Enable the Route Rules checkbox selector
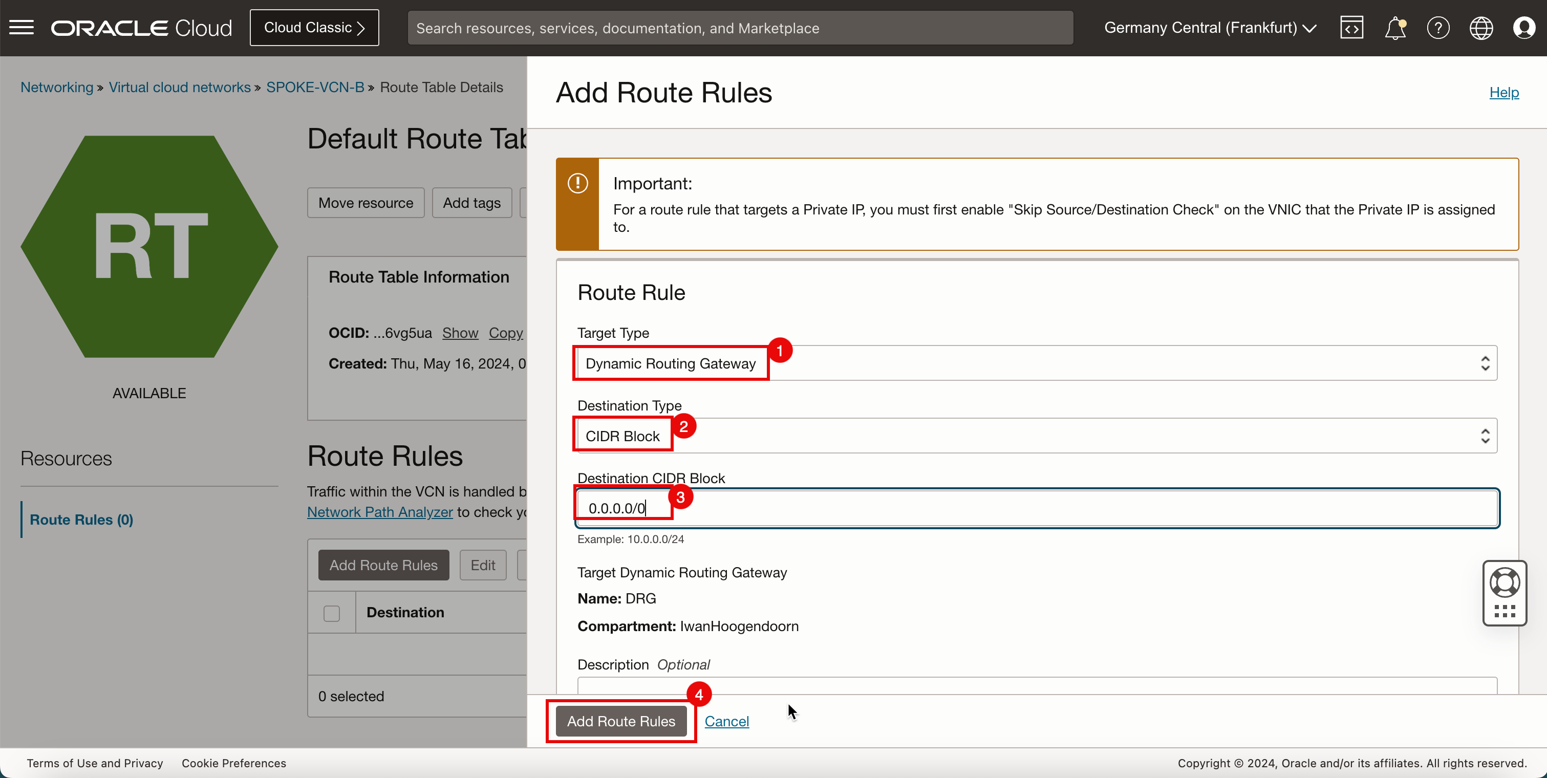The image size is (1547, 778). click(x=331, y=612)
